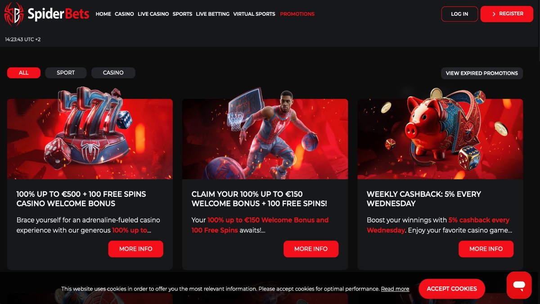Click the LOG IN button

coord(459,14)
